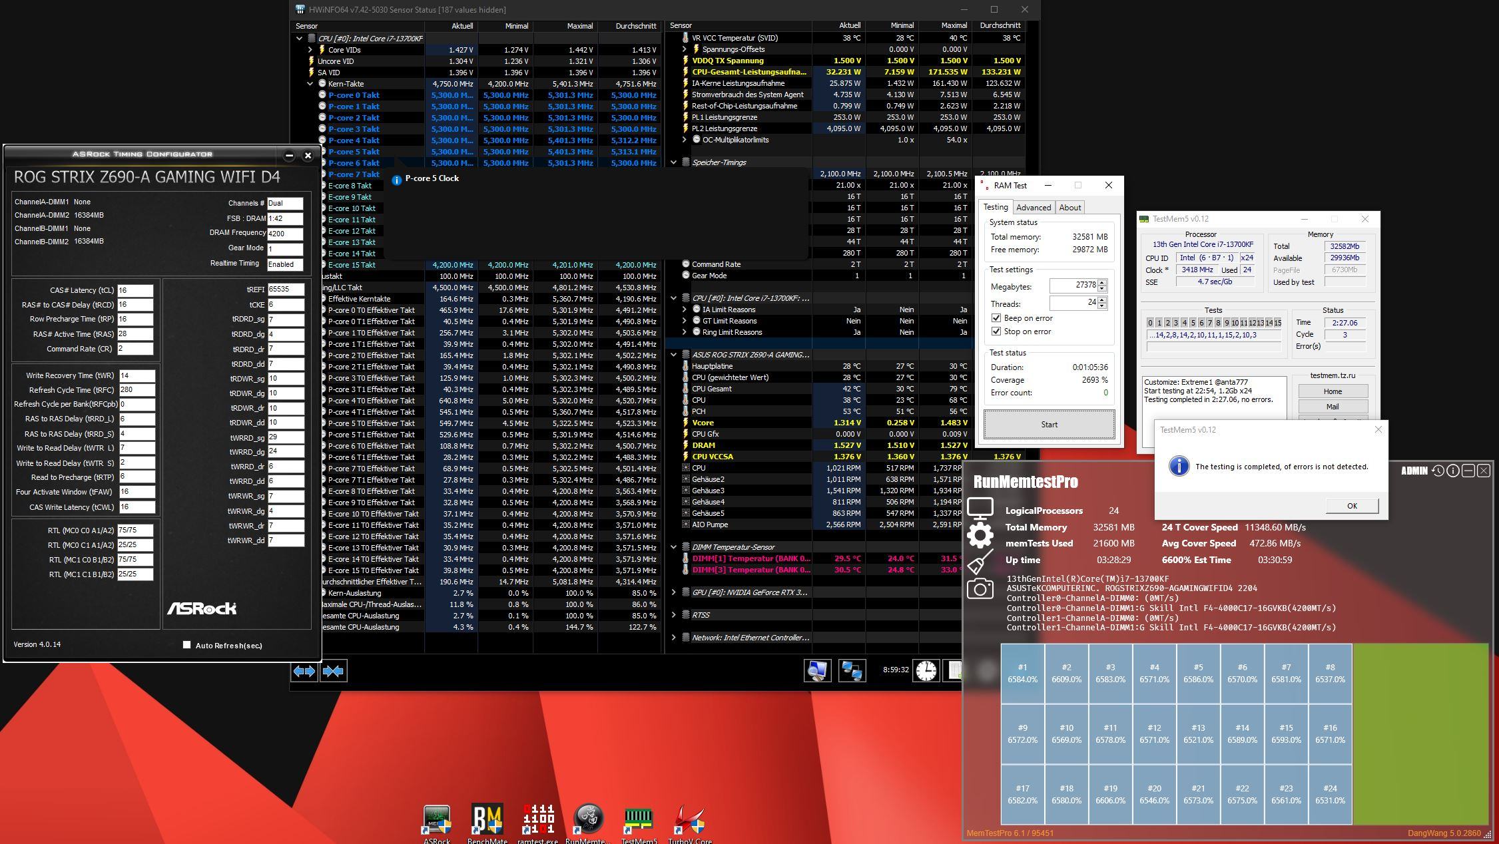Click RunMemtestPro monitor icon in sidebar

(980, 510)
